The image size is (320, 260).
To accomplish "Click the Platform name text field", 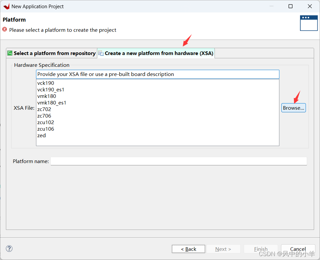I will [179, 161].
